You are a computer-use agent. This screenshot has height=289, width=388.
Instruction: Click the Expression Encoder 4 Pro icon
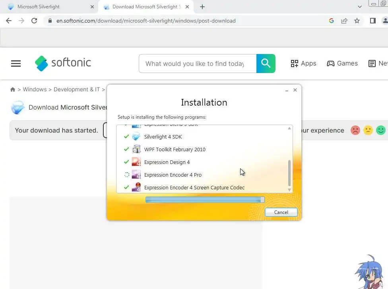pos(136,175)
